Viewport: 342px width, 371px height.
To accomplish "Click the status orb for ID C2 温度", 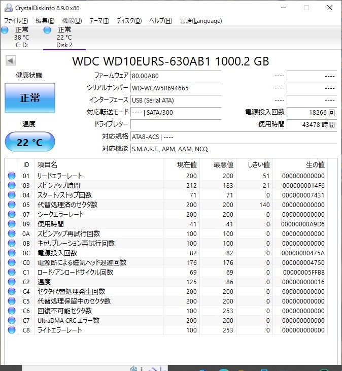I will pos(12,282).
